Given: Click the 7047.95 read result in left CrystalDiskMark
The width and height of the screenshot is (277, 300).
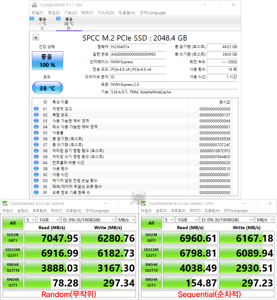Looking at the screenshot, I should pos(52,238).
